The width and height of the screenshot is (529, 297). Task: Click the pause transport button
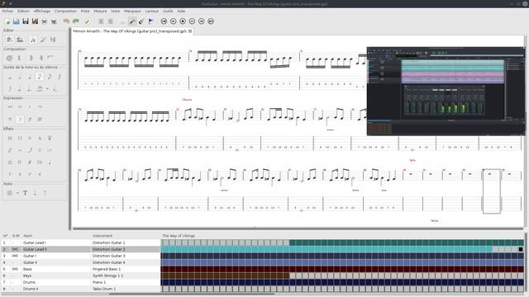pyautogui.click(x=192, y=21)
